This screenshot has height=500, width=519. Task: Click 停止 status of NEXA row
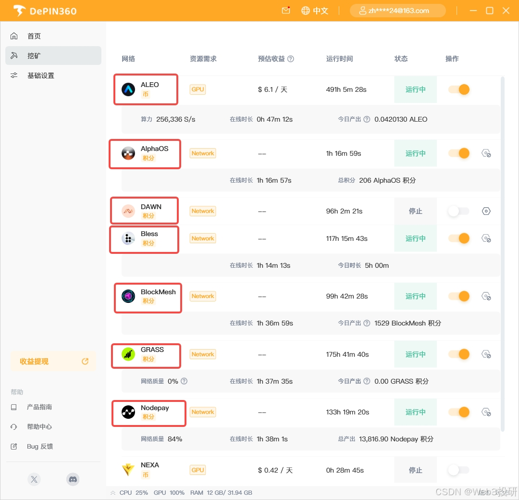[415, 470]
